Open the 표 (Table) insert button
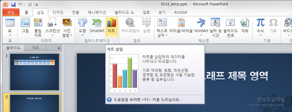 tap(10, 27)
